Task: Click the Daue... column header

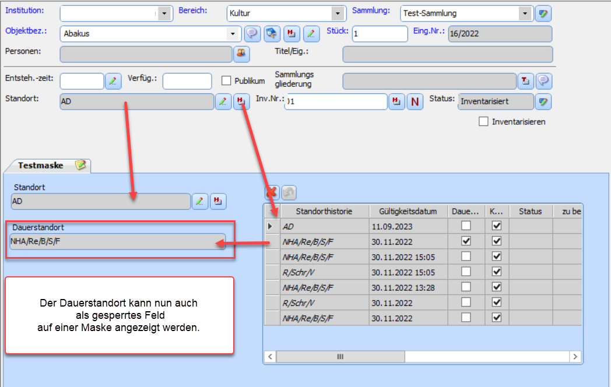Action: 466,211
